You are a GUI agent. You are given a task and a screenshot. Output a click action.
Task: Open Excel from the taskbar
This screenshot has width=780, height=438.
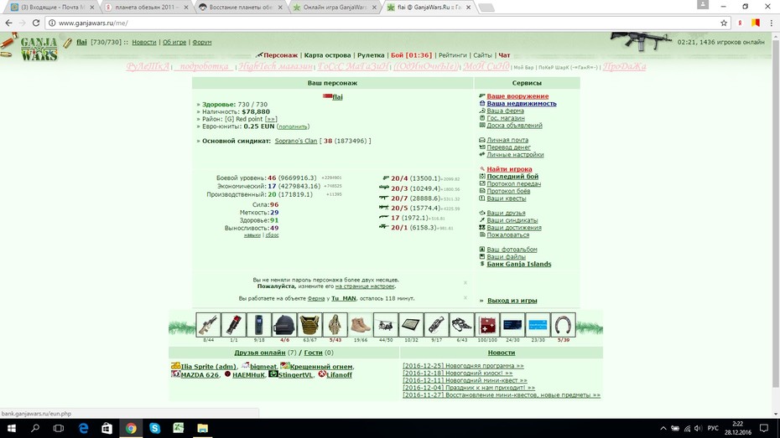179,428
